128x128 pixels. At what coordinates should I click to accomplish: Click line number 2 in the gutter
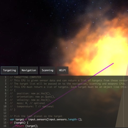6,80
